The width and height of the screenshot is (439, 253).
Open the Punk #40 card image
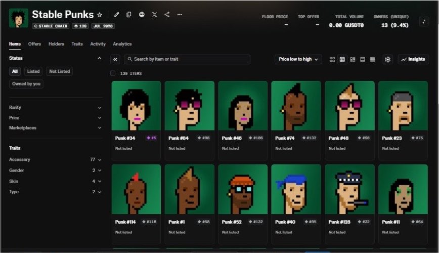[296, 189]
